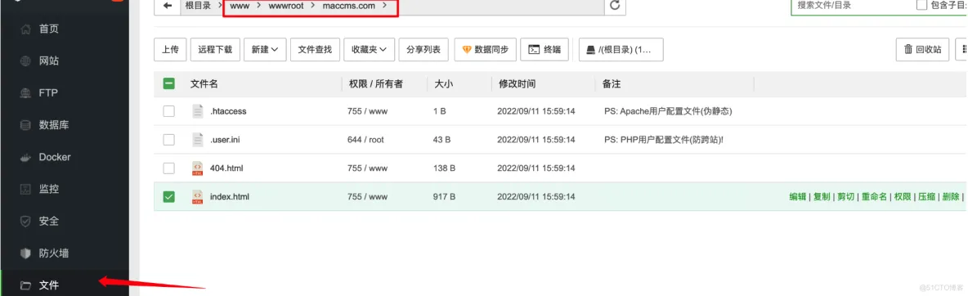Click 删除 for index.html
This screenshot has width=968, height=296.
pyautogui.click(x=951, y=196)
